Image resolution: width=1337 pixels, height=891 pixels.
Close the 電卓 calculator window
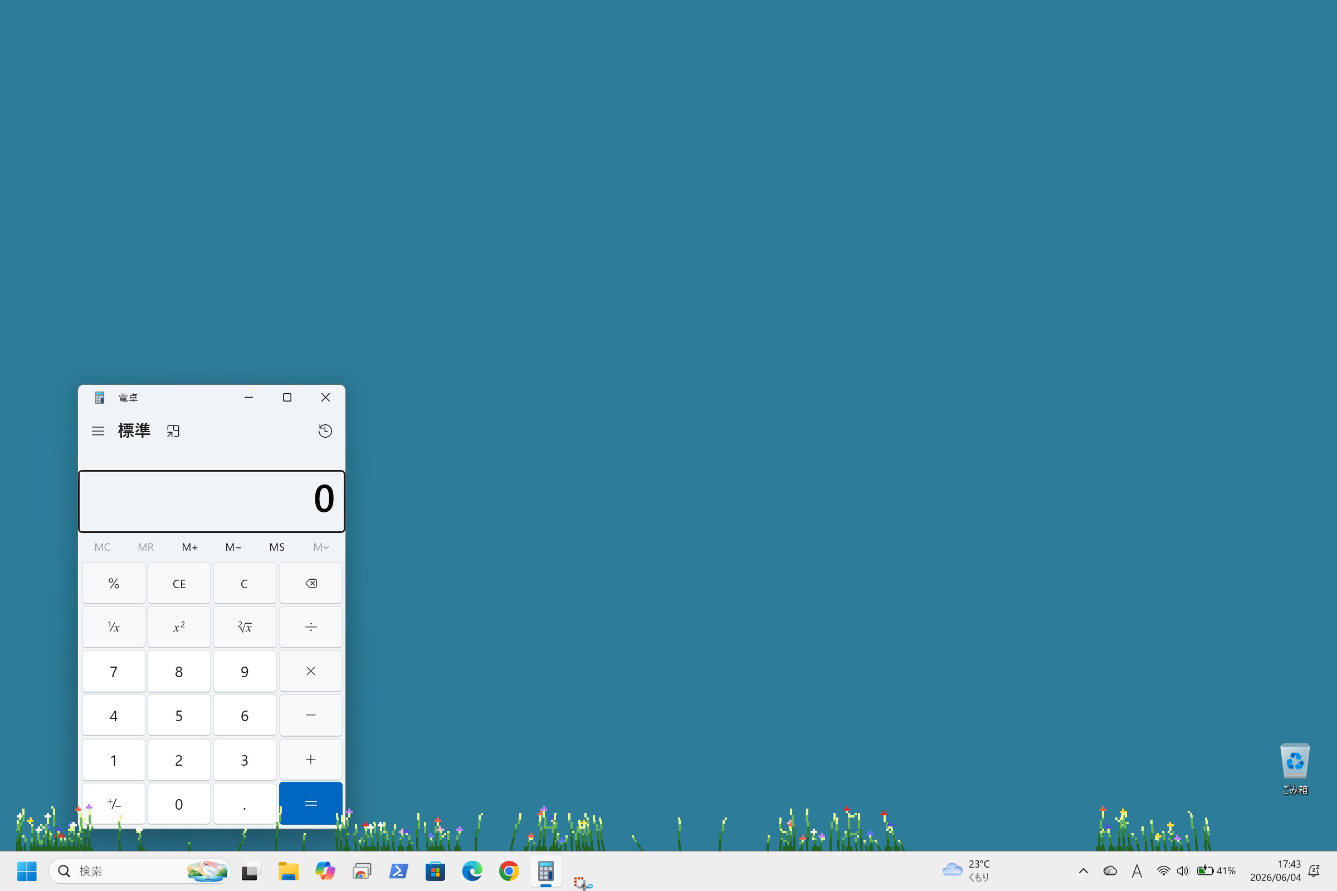tap(325, 397)
